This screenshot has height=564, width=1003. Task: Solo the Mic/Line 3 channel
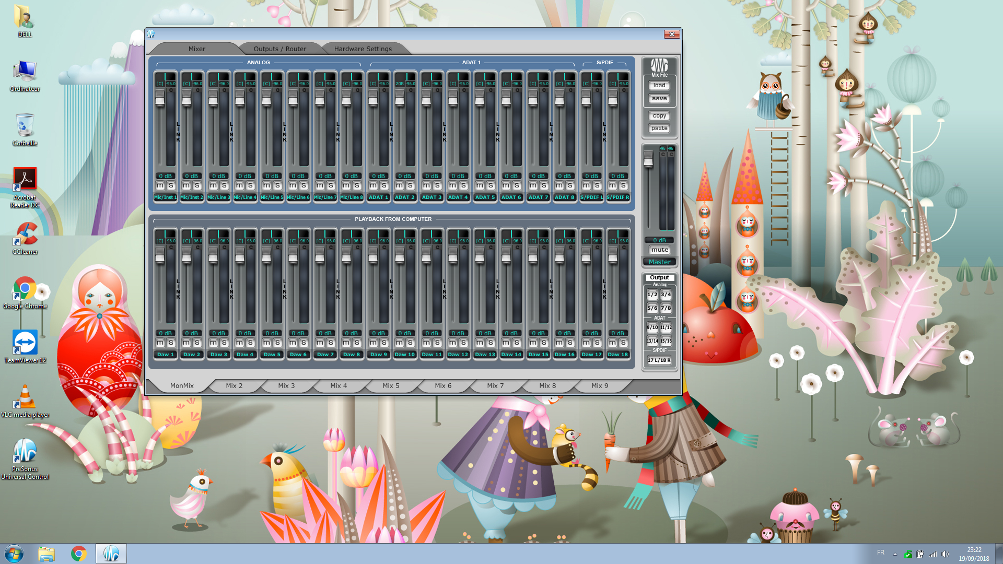click(224, 186)
